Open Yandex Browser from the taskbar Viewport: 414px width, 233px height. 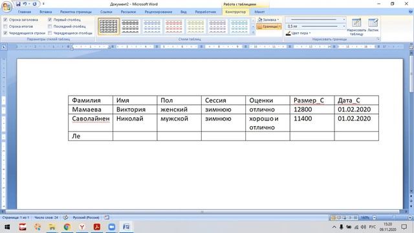[x=82, y=227]
